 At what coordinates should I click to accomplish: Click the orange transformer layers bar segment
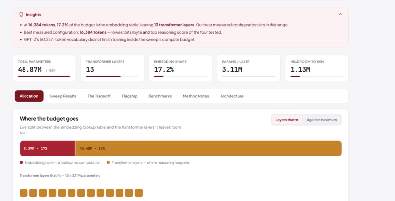pos(208,149)
